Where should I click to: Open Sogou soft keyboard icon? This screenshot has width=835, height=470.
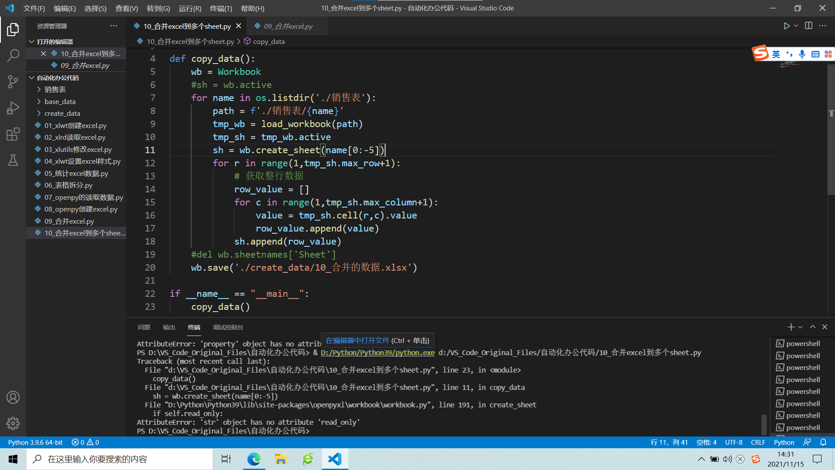815,54
